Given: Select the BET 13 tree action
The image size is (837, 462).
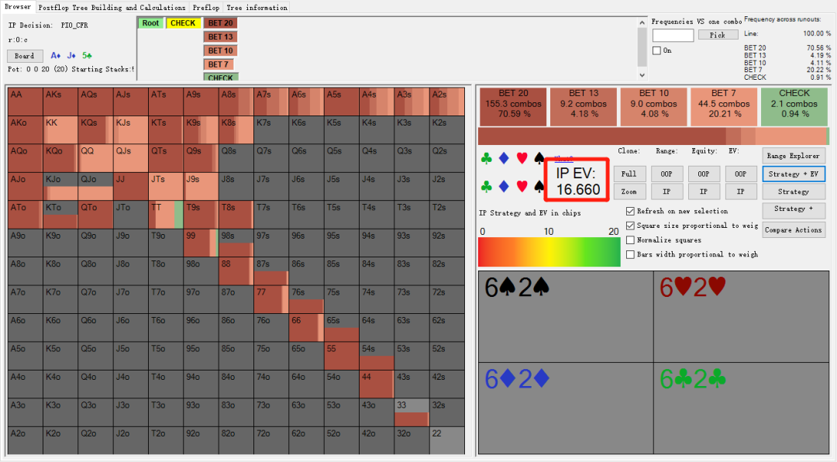Looking at the screenshot, I should 220,37.
